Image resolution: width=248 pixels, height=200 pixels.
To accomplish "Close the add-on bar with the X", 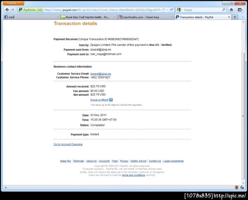I will (6, 188).
